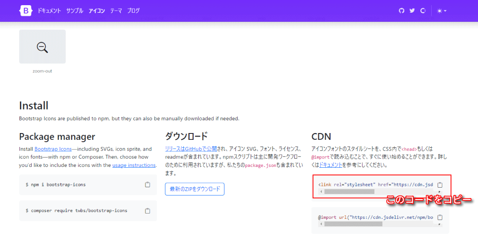Click the package.json inline code text
Image resolution: width=478 pixels, height=239 pixels.
coord(261,165)
